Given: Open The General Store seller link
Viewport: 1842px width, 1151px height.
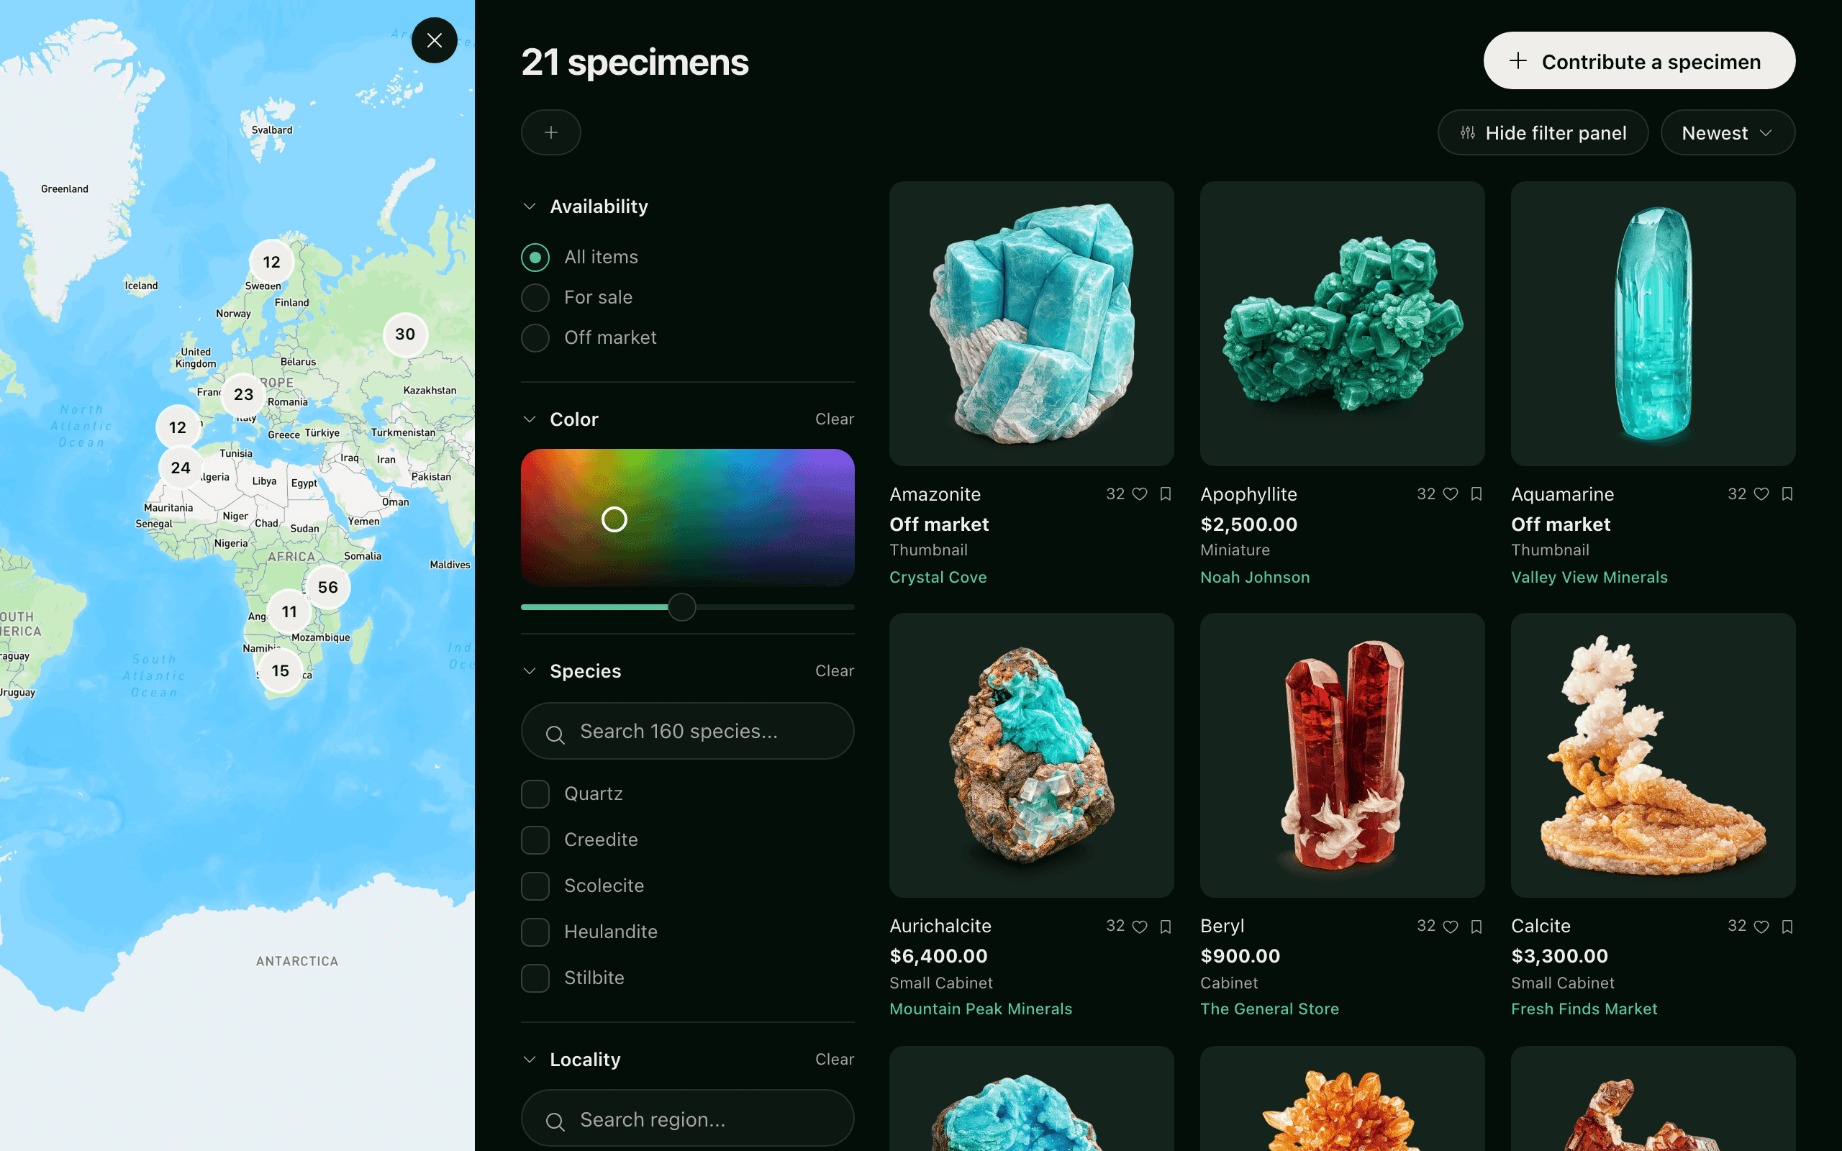Looking at the screenshot, I should 1269,1009.
